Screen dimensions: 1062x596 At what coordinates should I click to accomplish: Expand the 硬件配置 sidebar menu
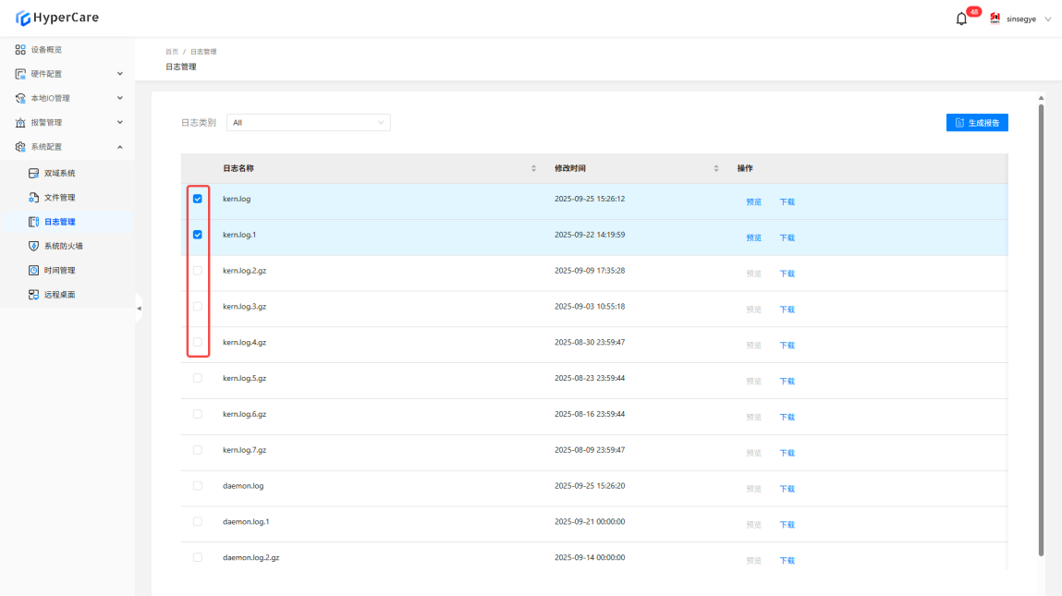[x=119, y=74]
